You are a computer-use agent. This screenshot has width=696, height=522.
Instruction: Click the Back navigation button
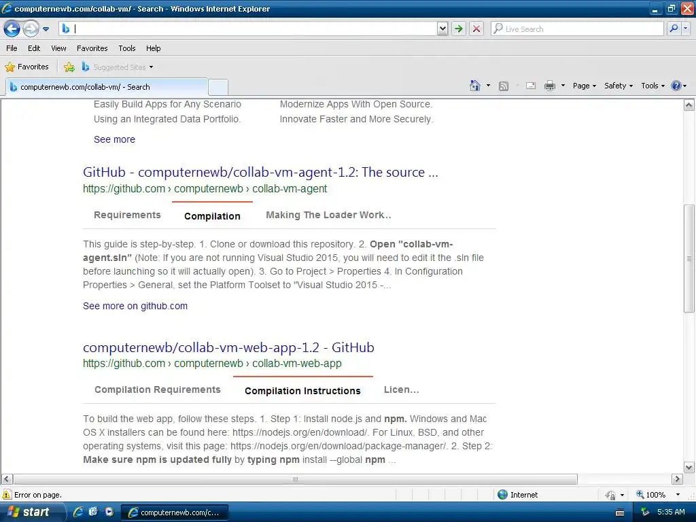click(12, 29)
